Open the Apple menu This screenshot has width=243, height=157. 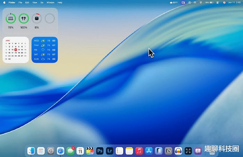(x=5, y=2)
